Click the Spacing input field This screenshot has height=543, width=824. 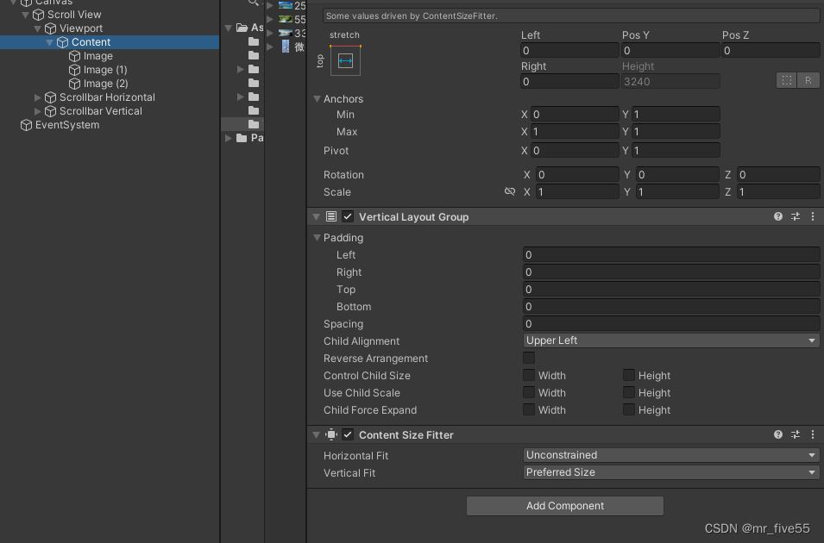pyautogui.click(x=670, y=323)
